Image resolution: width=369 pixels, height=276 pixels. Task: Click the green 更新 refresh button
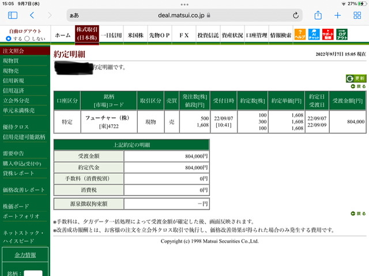click(356, 78)
